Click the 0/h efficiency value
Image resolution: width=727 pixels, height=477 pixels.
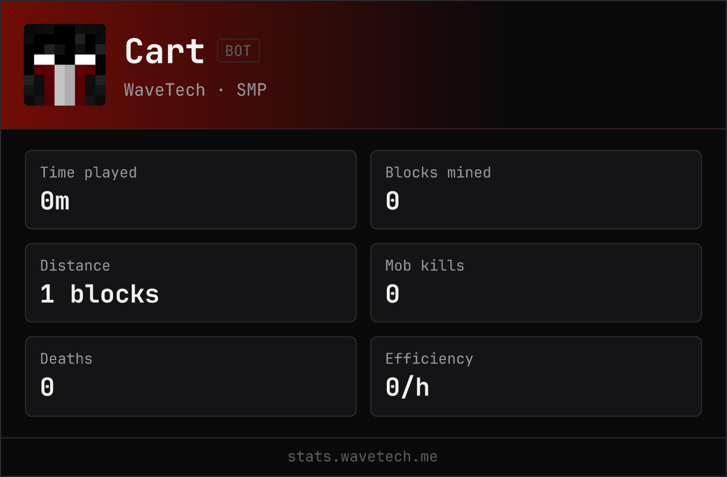(x=408, y=387)
